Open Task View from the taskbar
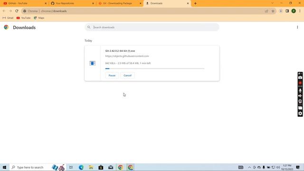 pyautogui.click(x=71, y=167)
